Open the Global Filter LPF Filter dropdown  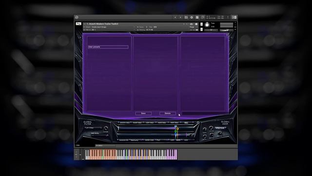click(93, 128)
